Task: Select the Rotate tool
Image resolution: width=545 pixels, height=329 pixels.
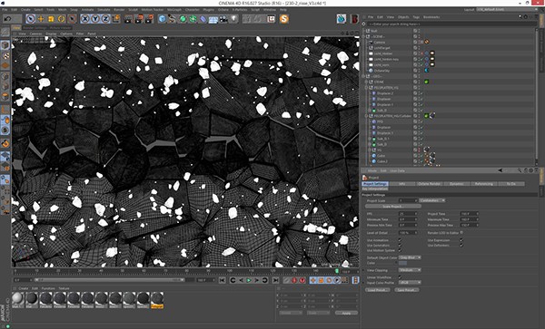Action: click(x=61, y=19)
